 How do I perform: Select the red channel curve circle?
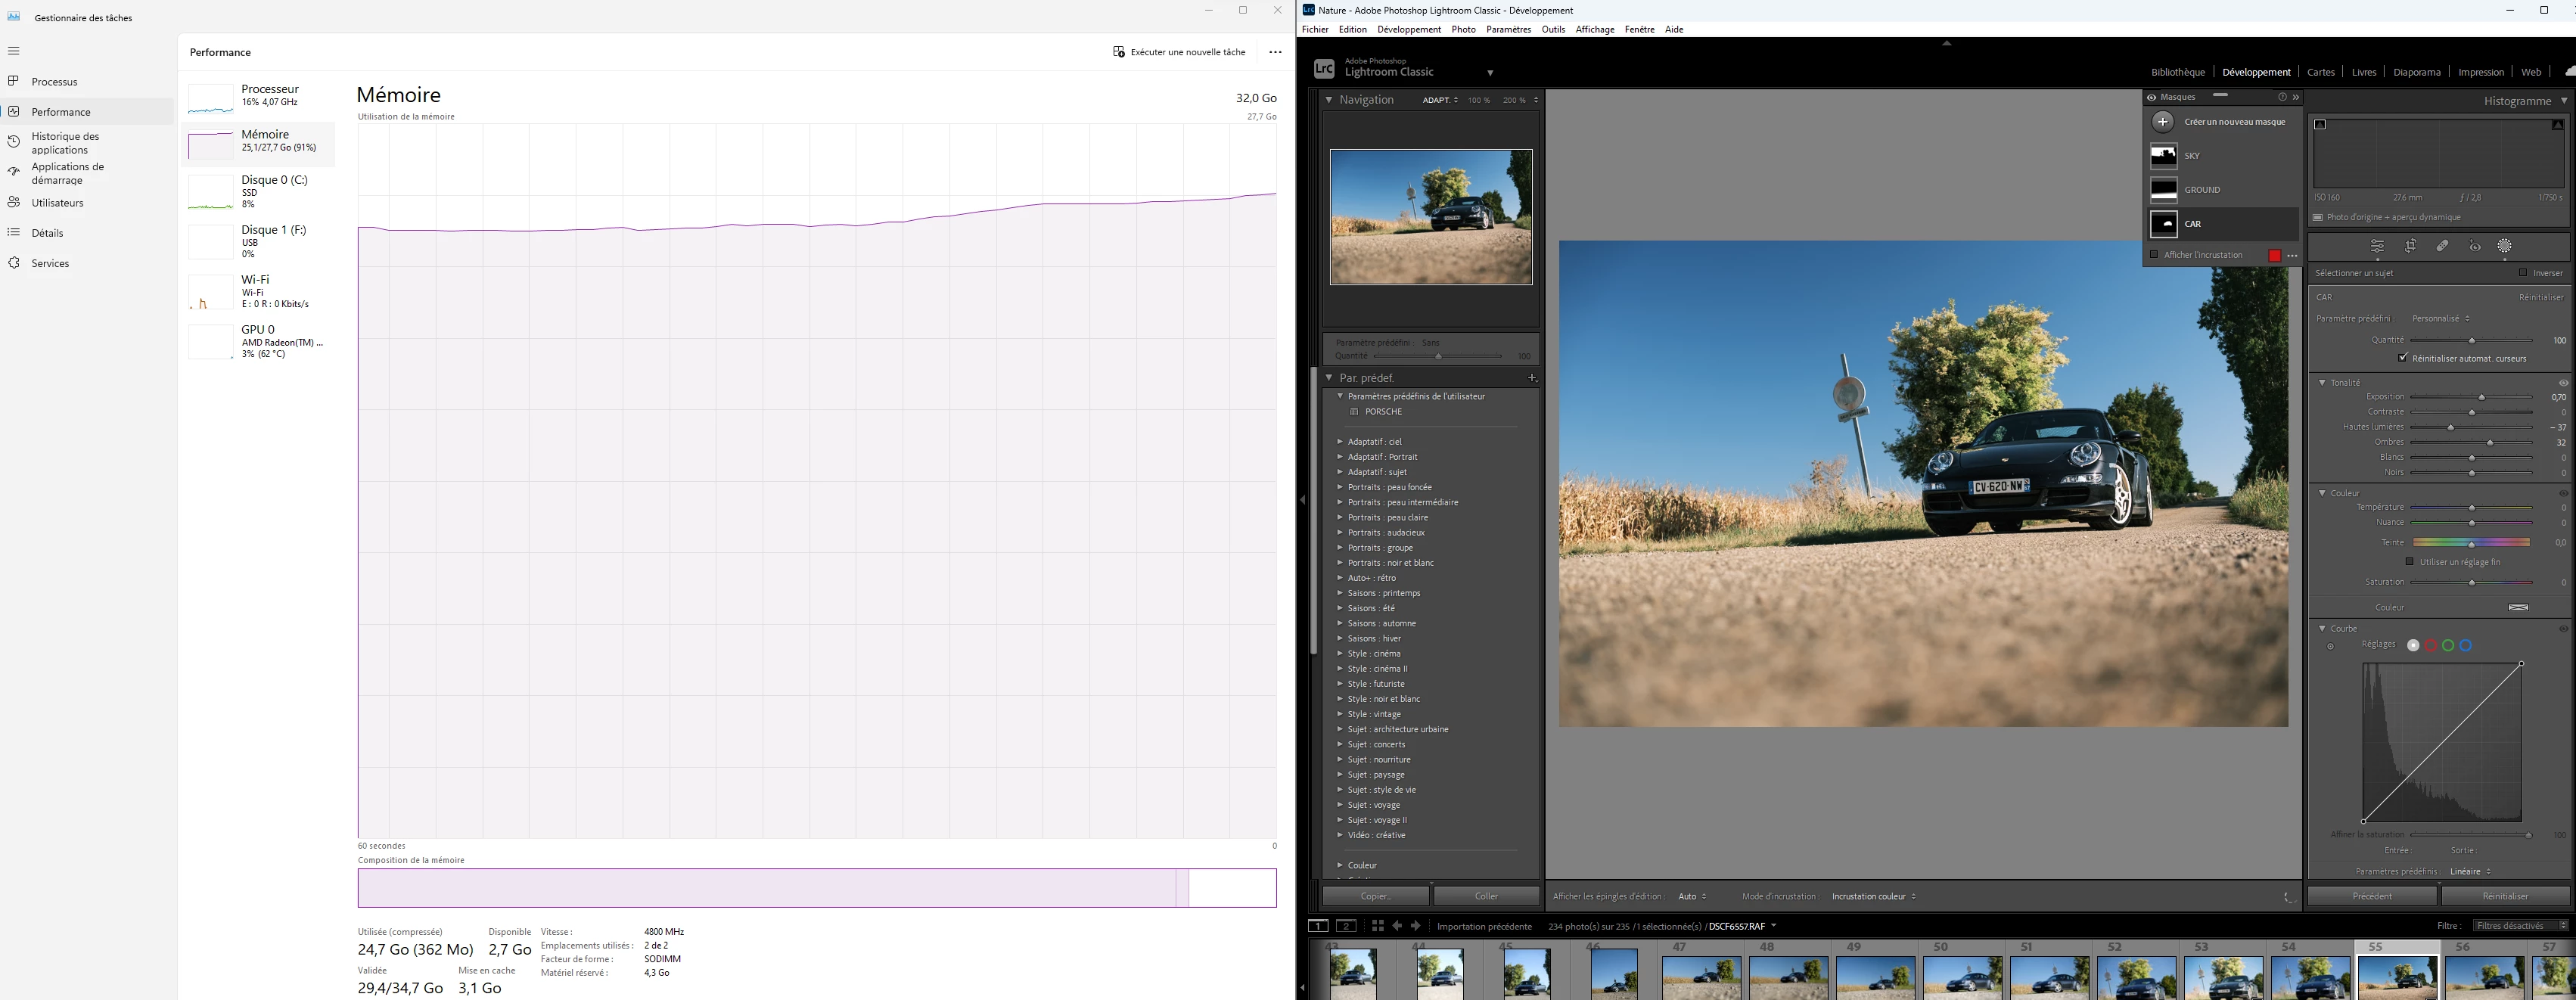click(2431, 646)
